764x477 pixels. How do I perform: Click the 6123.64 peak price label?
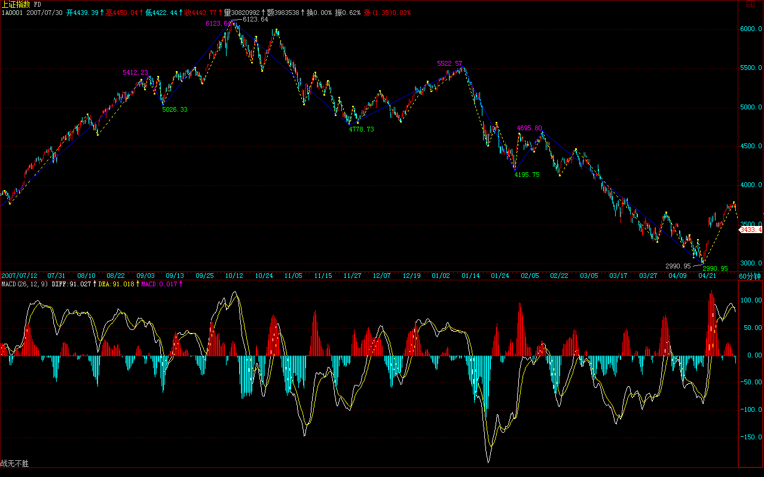click(x=255, y=20)
